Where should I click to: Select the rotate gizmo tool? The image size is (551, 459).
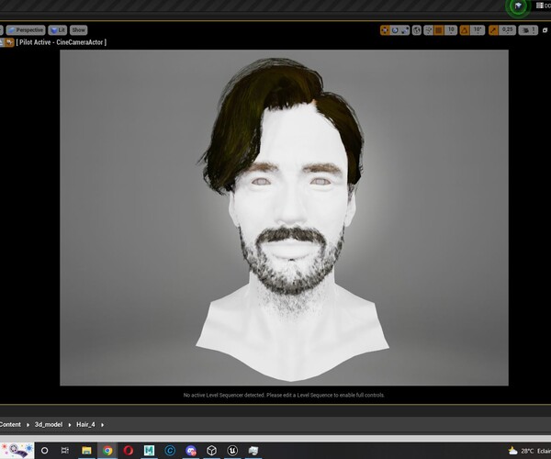tap(395, 30)
